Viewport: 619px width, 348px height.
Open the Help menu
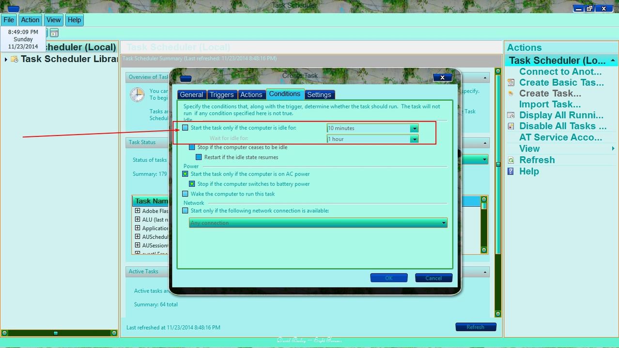pyautogui.click(x=74, y=20)
